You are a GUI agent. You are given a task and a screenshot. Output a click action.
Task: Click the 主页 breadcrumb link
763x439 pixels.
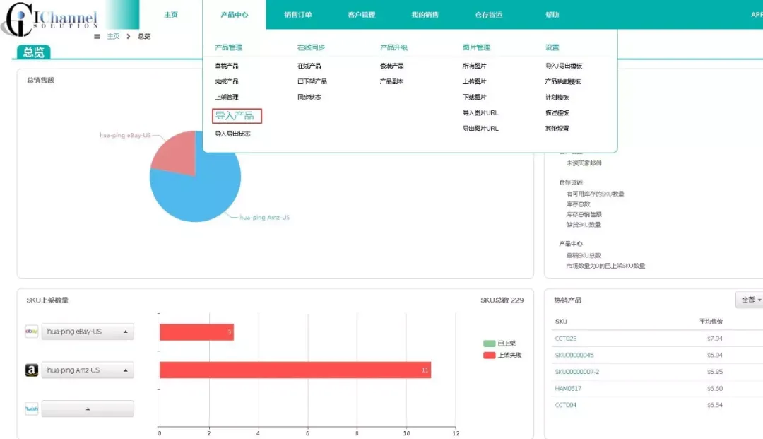click(x=113, y=36)
